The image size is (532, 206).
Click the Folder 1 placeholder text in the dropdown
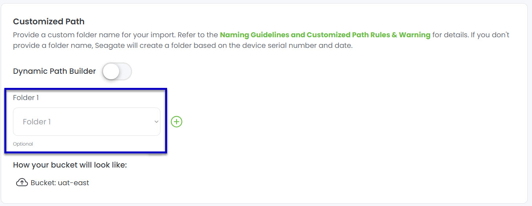(x=37, y=122)
